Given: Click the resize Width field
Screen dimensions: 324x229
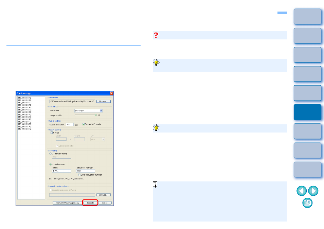Looking at the screenshot, I should (x=61, y=139).
